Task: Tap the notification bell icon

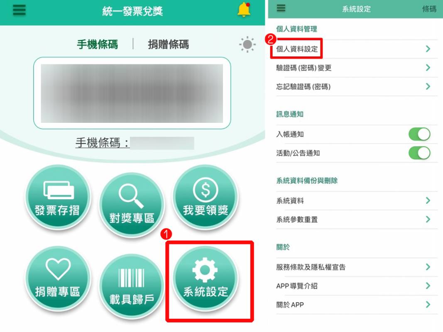Action: 244,10
